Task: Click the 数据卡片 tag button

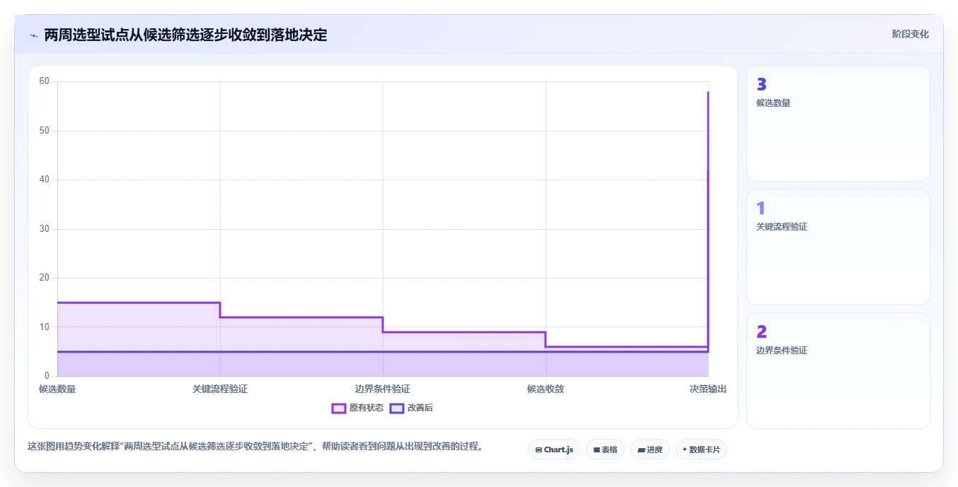Action: 701,450
